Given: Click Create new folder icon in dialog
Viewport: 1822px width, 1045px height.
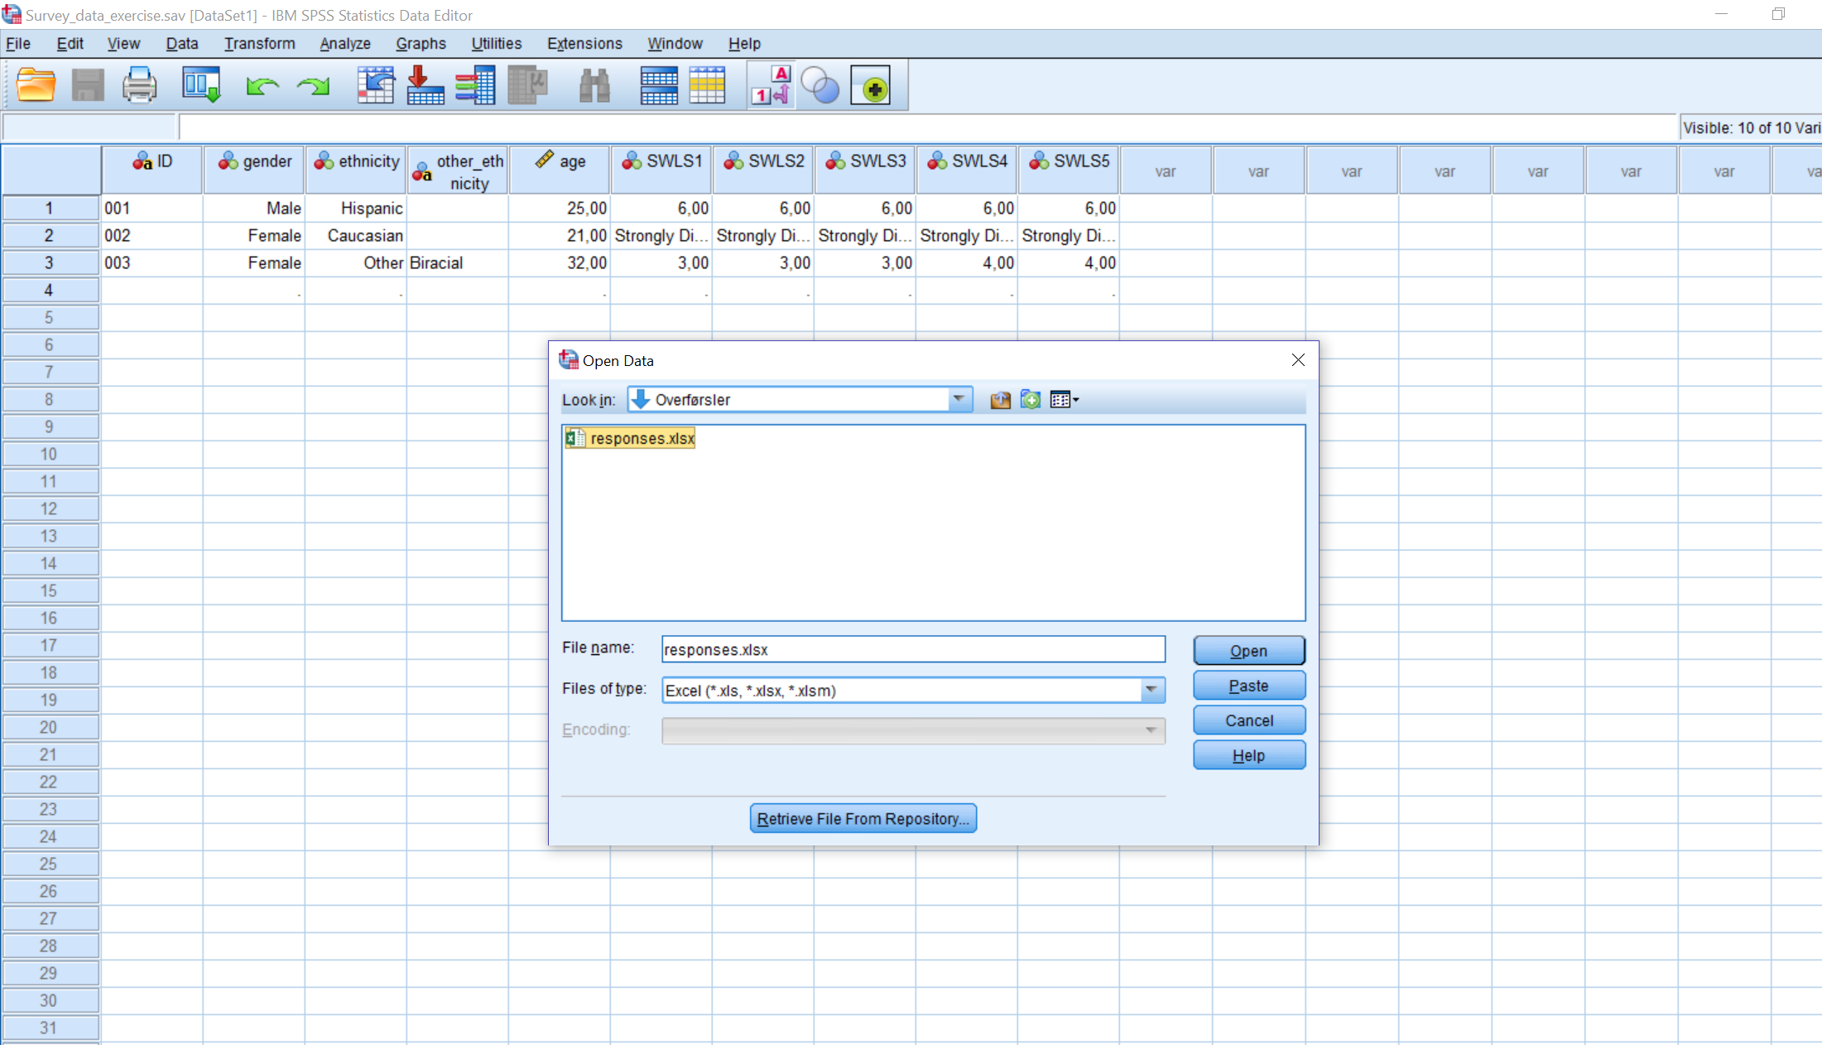Looking at the screenshot, I should (x=1031, y=400).
